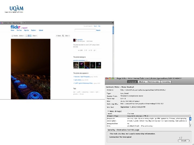Click the gamatha user avatar icon
The width and height of the screenshot is (194, 145).
[74, 40]
